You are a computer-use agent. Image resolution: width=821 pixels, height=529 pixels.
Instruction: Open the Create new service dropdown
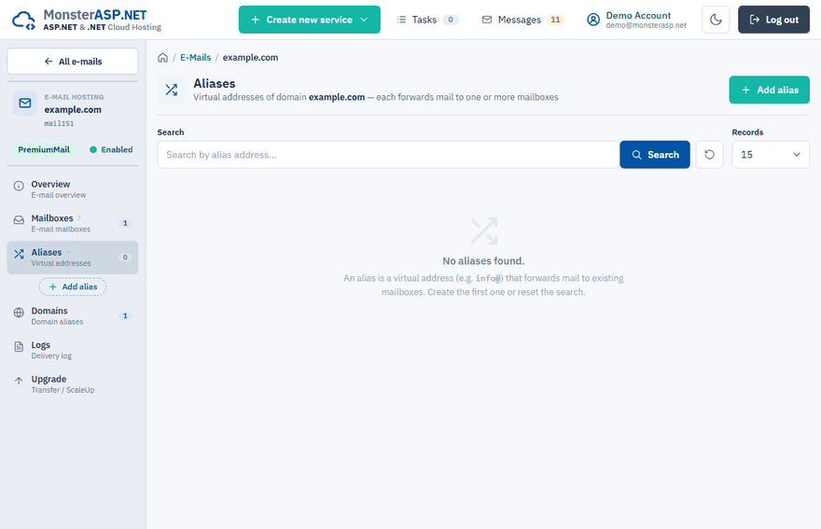[310, 20]
